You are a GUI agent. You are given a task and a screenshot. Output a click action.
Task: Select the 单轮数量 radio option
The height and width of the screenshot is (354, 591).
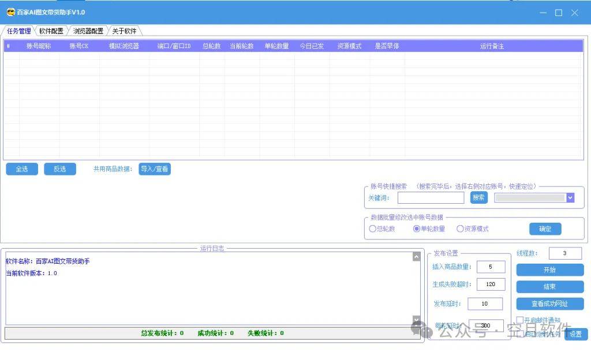click(x=417, y=229)
